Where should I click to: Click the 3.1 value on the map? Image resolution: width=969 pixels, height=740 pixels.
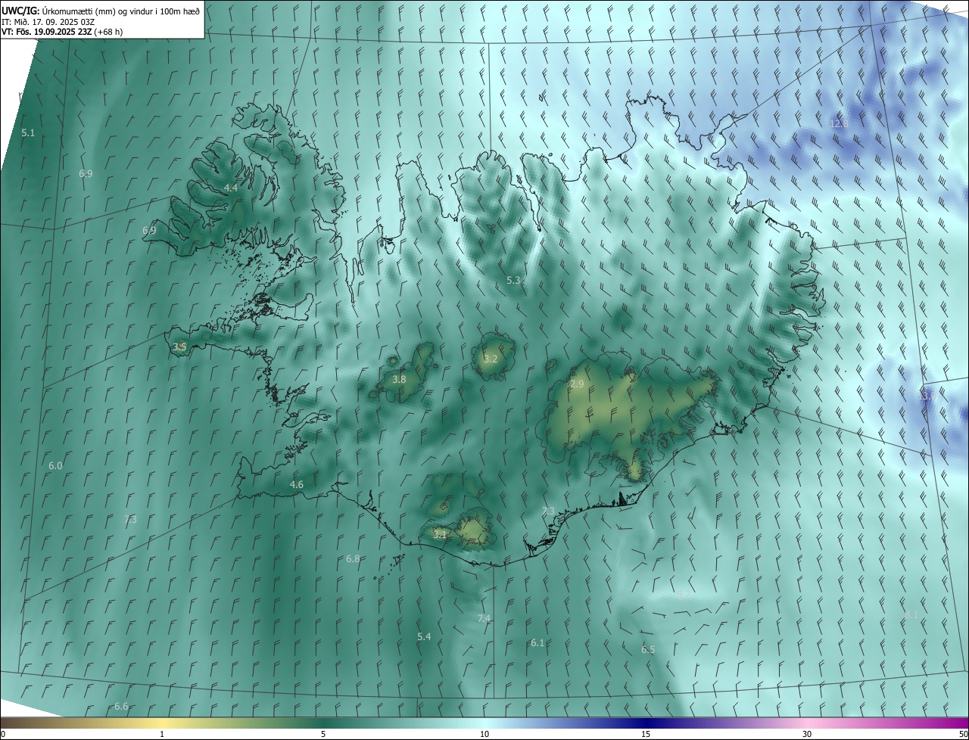(440, 533)
